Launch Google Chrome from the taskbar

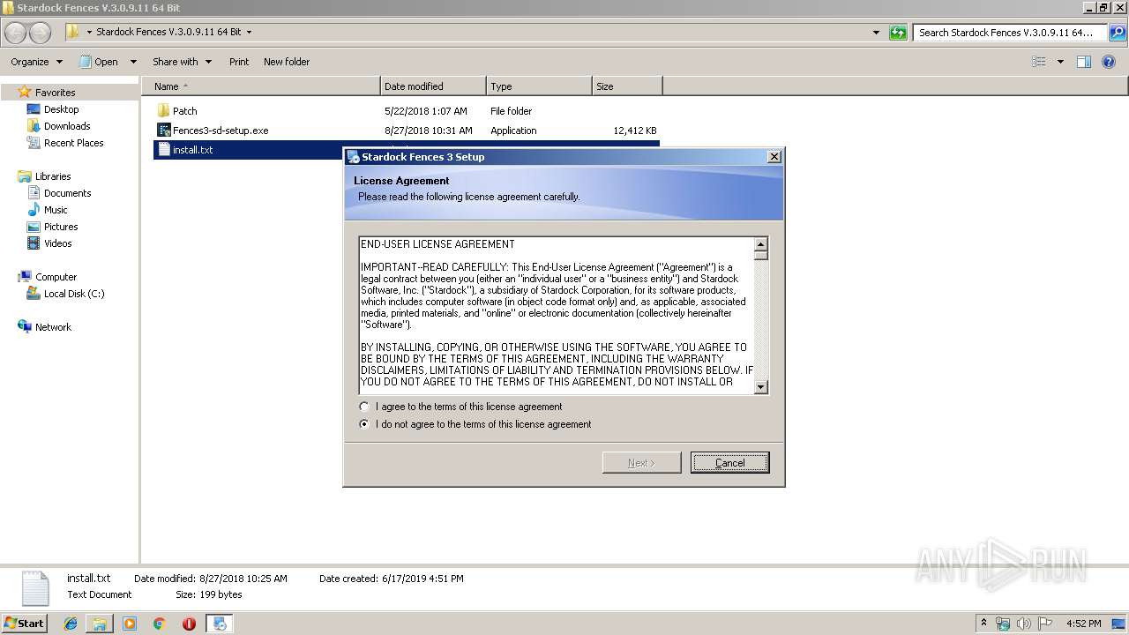point(159,624)
